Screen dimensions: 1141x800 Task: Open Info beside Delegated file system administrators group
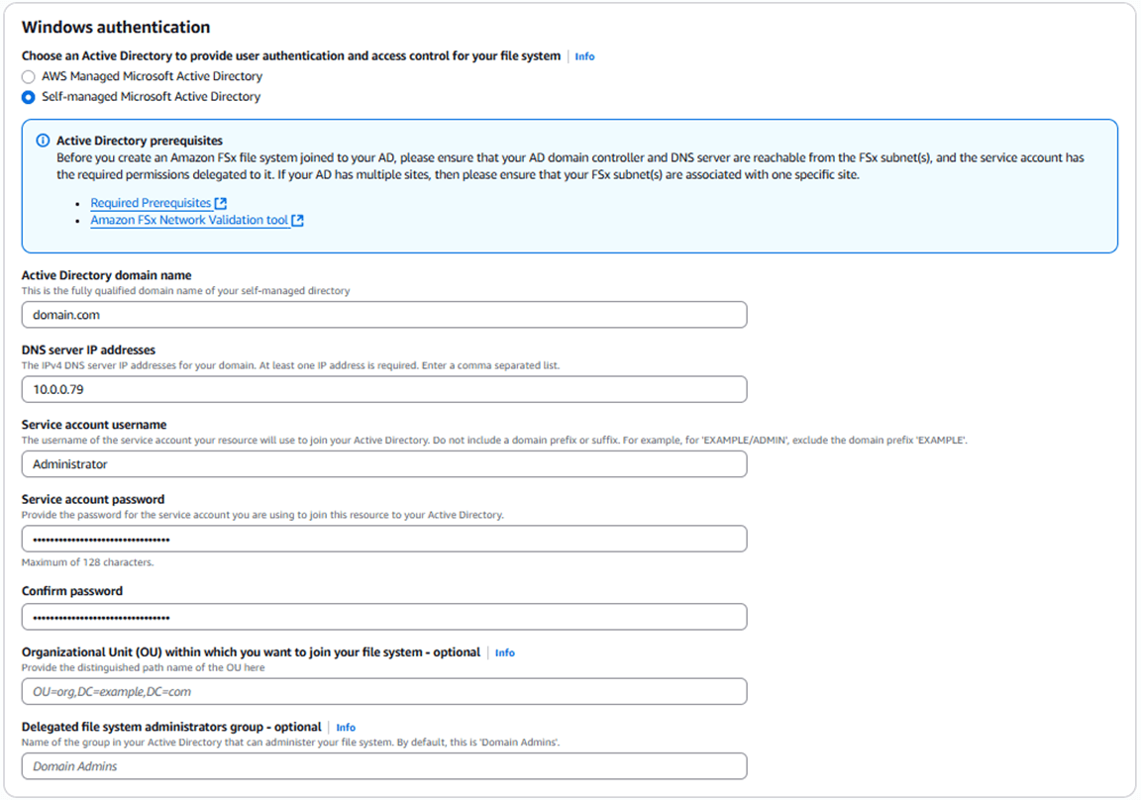tap(346, 727)
